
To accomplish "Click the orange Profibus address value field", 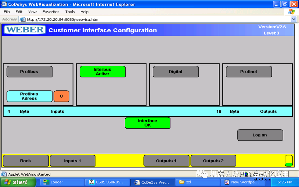I will click(61, 96).
